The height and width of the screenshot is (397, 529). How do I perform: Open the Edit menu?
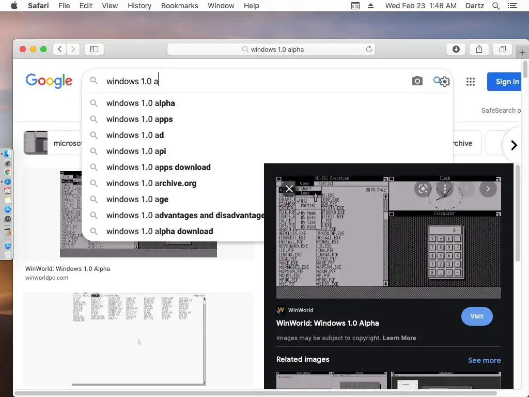[x=86, y=6]
